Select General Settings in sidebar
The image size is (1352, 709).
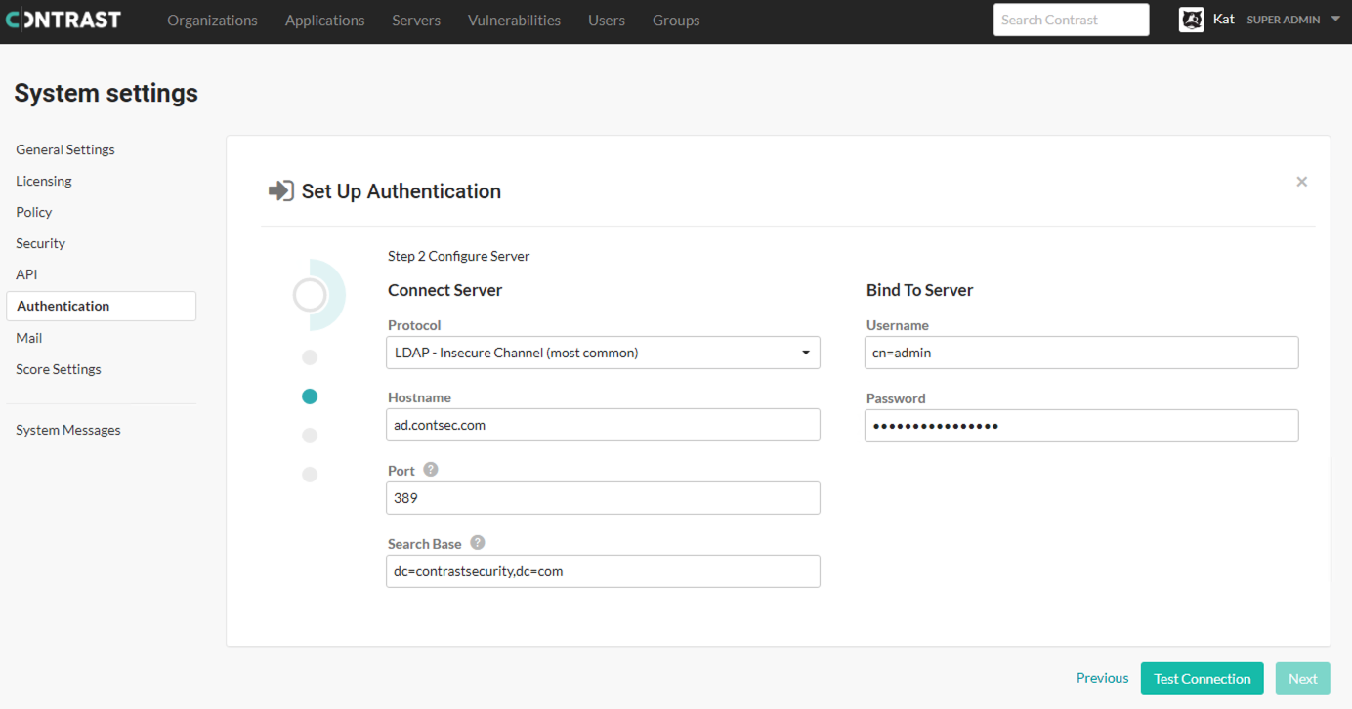point(65,149)
